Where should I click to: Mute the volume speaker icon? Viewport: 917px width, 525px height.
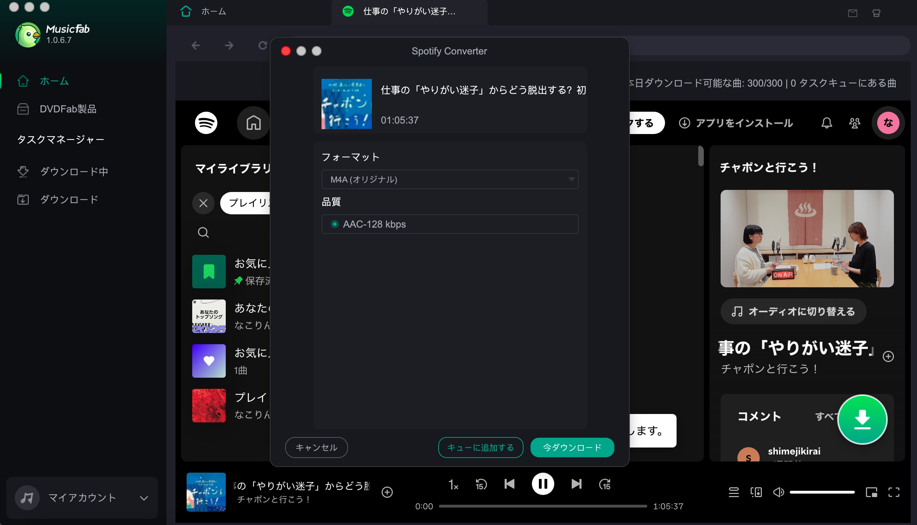(778, 492)
